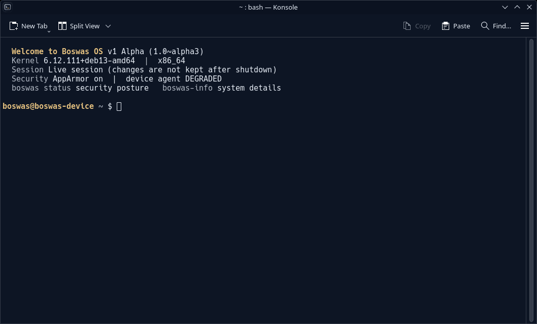Click the "boswas status" command hint

click(x=41, y=88)
